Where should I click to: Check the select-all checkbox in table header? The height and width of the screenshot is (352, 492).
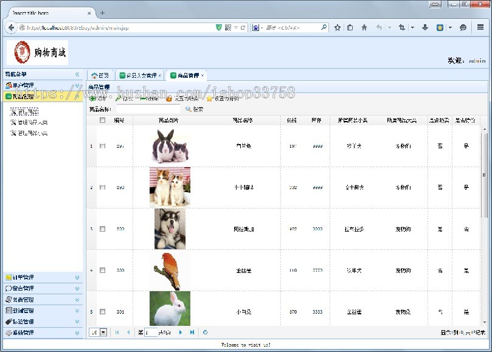[102, 120]
